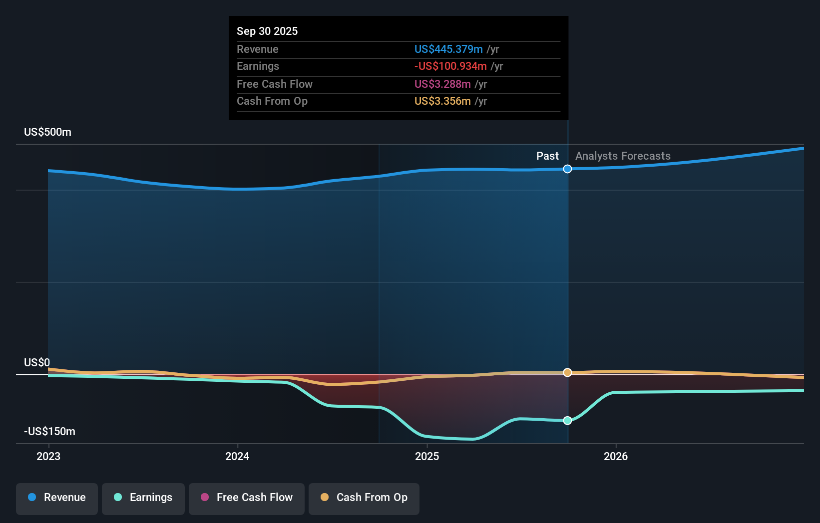Click the Cash From Op tooltip row
Screen dimensions: 820x523
click(x=398, y=101)
